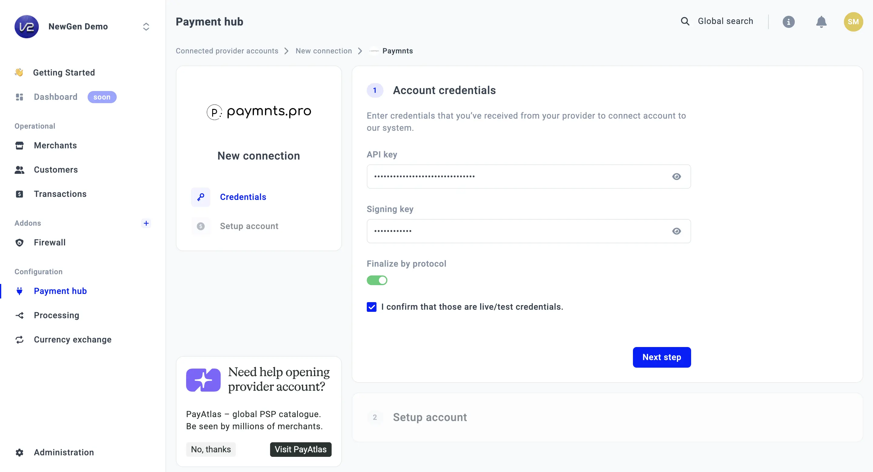This screenshot has width=873, height=472.
Task: Click the soon badge next to Dashboard
Action: pos(102,97)
